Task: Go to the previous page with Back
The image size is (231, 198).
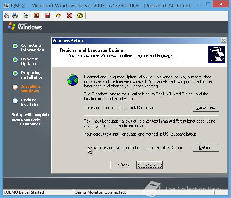Action: click(123, 165)
